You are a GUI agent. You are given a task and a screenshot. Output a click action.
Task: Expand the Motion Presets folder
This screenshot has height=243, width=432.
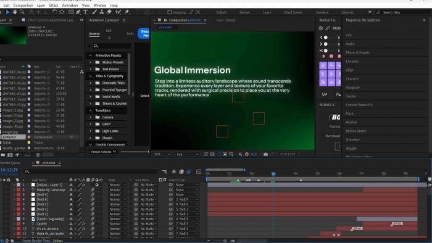pos(90,62)
